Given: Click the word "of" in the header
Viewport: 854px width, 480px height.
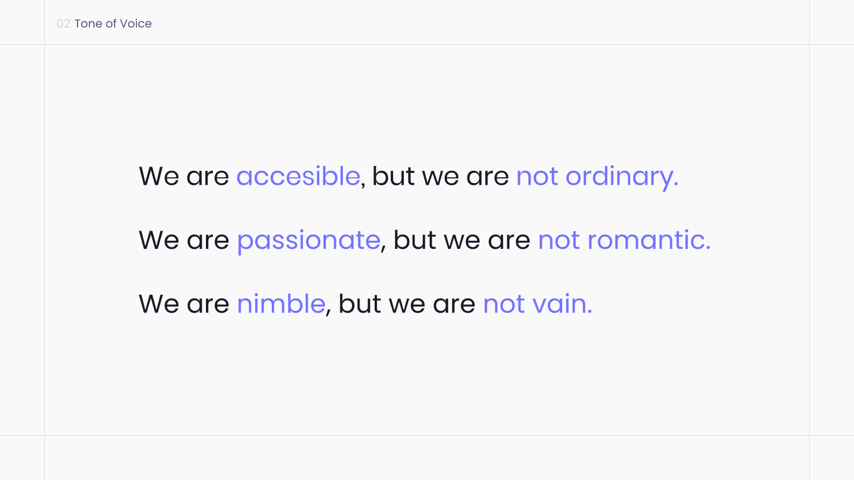Looking at the screenshot, I should (x=111, y=24).
